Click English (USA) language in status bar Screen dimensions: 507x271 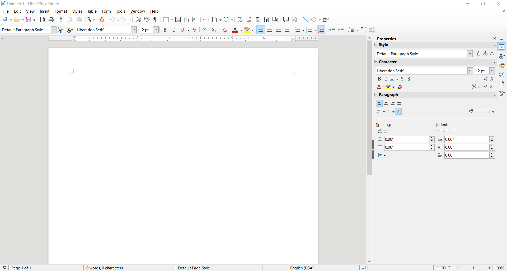pos(302,268)
